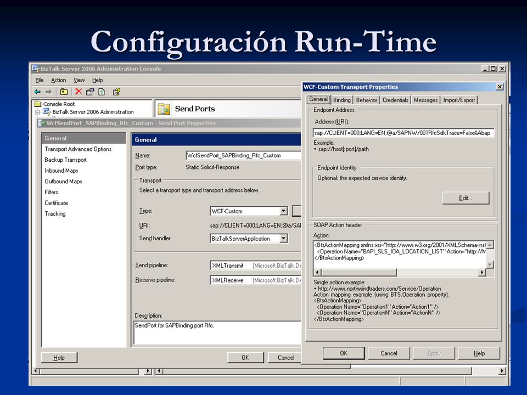Image resolution: width=527 pixels, height=395 pixels.
Task: Click the BizTalk Server 2006 Administration node icon
Action: (47, 111)
